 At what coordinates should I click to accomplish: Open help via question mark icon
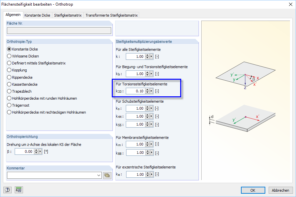coord(7,190)
